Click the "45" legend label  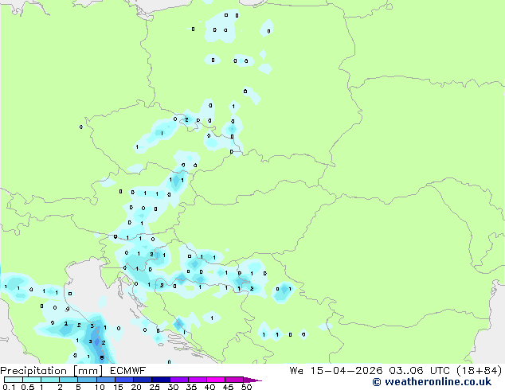click(x=228, y=387)
